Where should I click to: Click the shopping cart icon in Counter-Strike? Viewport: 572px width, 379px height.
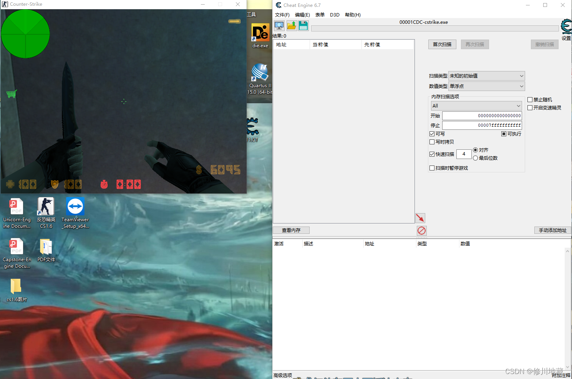click(12, 94)
